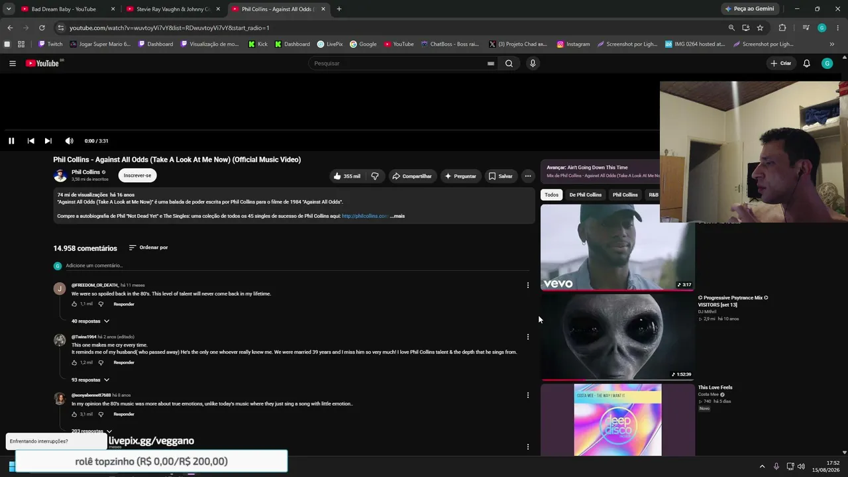The image size is (848, 477).
Task: Open the YouTube account avatar menu
Action: pos(827,64)
